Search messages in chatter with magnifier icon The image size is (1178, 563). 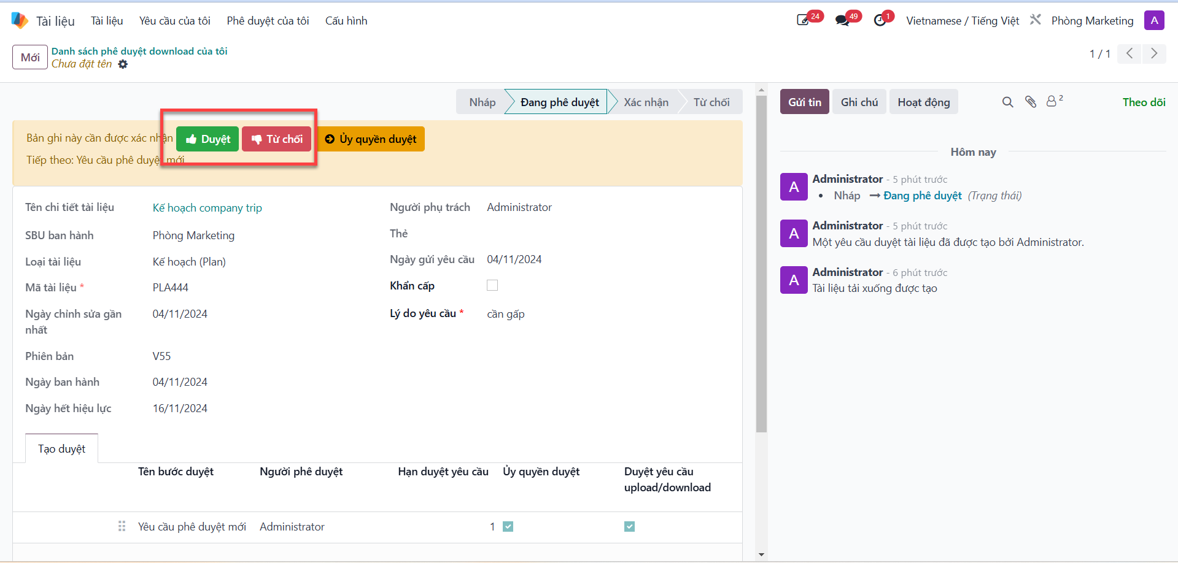pos(1007,102)
